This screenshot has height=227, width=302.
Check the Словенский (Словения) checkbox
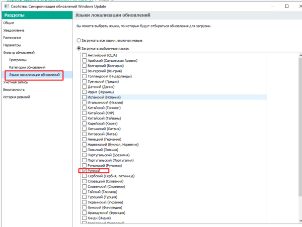pyautogui.click(x=85, y=186)
